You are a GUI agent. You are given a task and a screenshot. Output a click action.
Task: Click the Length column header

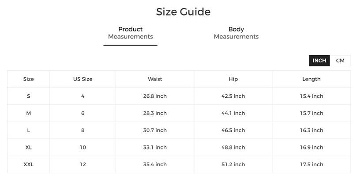312,79
